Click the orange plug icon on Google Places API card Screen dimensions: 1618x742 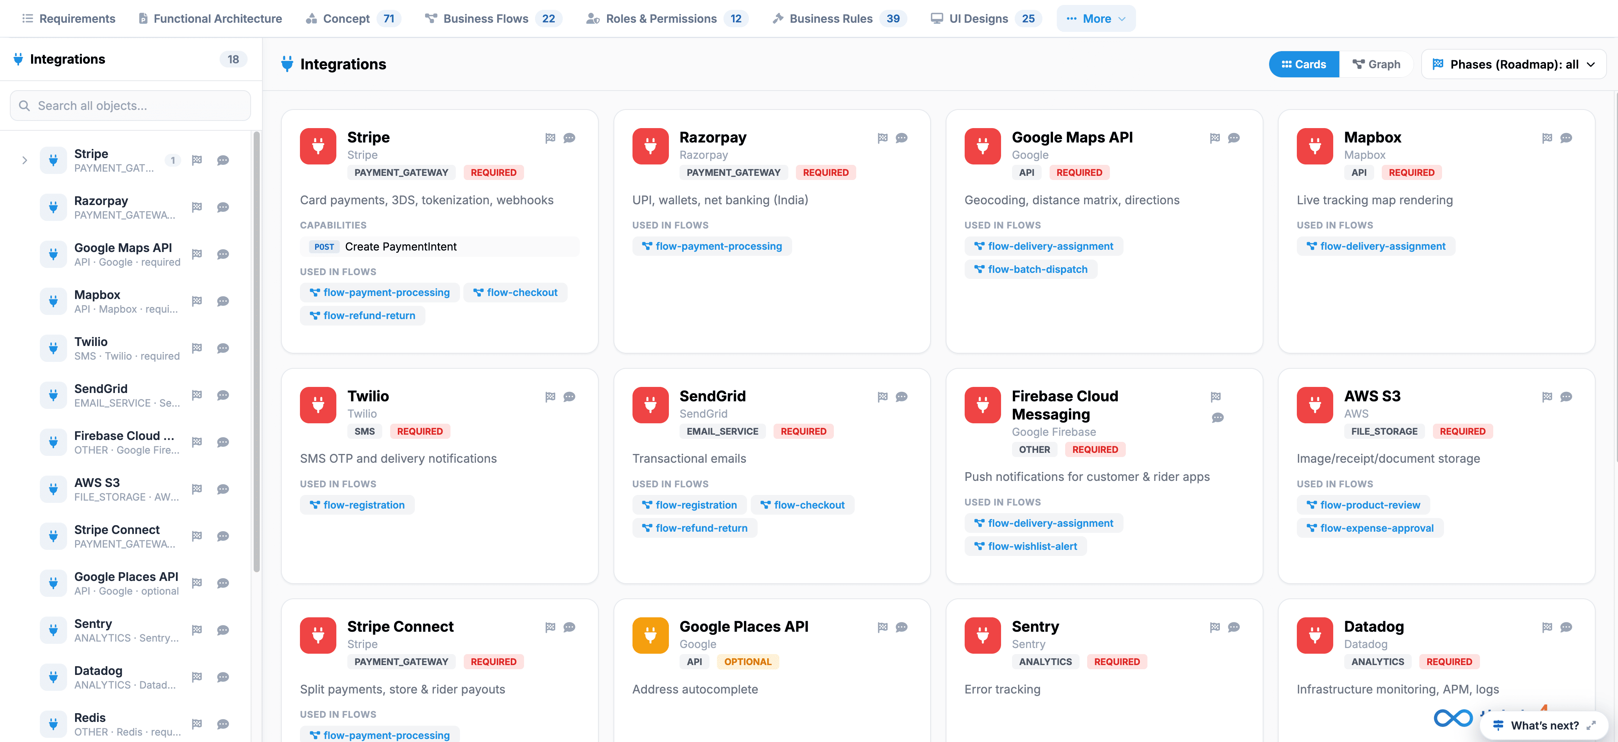coord(650,635)
